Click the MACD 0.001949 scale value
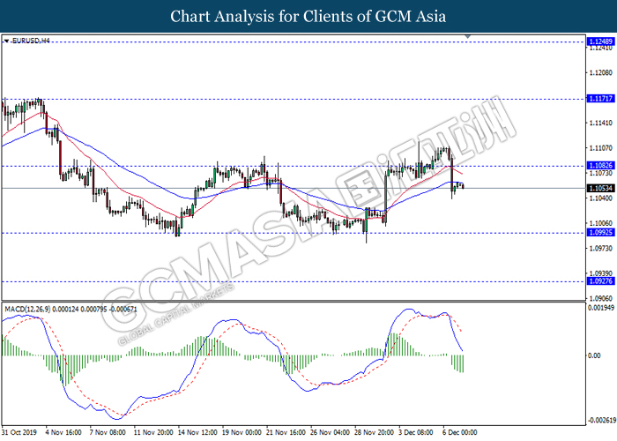Image resolution: width=617 pixels, height=441 pixels. point(601,308)
